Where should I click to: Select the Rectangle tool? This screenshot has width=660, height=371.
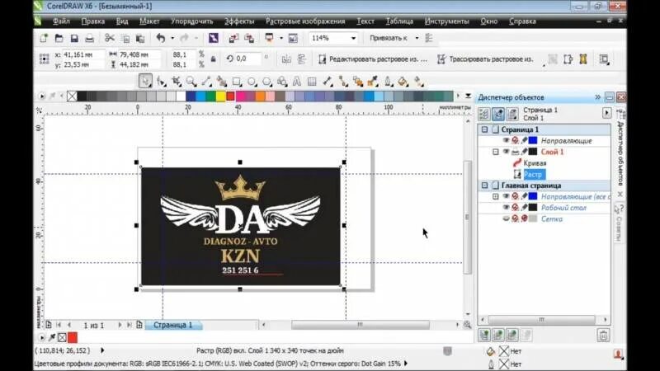click(237, 81)
